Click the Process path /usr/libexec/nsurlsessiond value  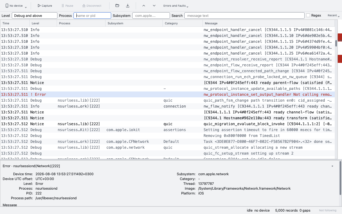pyautogui.click(x=56, y=198)
